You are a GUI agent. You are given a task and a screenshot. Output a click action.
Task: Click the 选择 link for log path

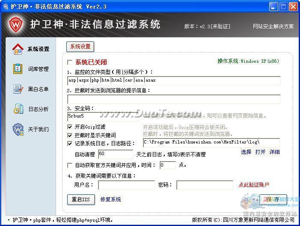[x=246, y=152]
